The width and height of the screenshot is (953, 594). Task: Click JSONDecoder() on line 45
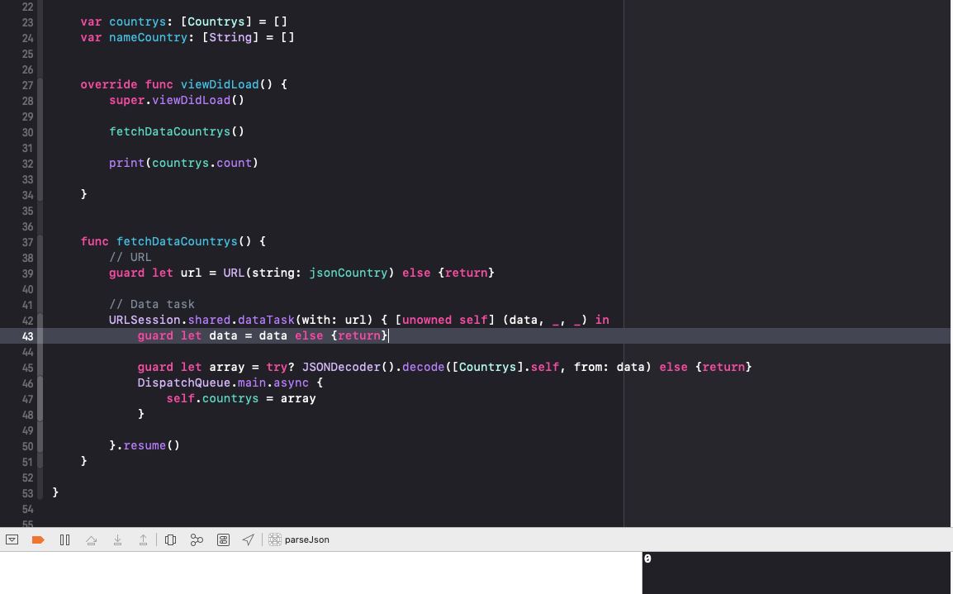pyautogui.click(x=348, y=367)
